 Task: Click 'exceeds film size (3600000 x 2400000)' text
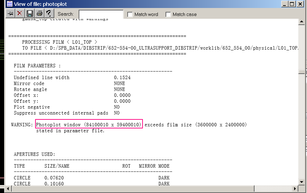click(196, 125)
